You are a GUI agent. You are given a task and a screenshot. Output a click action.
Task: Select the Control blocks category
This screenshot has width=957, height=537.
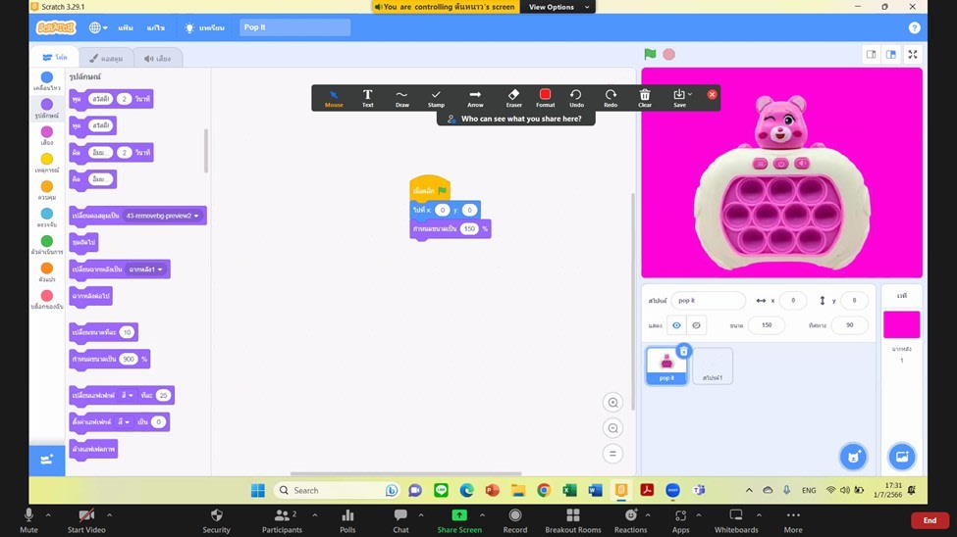(x=47, y=190)
